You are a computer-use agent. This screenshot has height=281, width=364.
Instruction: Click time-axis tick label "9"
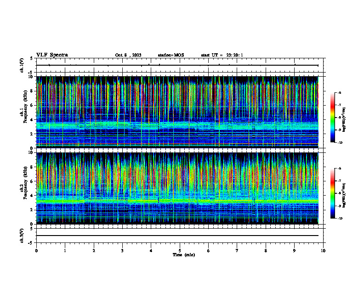(294, 251)
